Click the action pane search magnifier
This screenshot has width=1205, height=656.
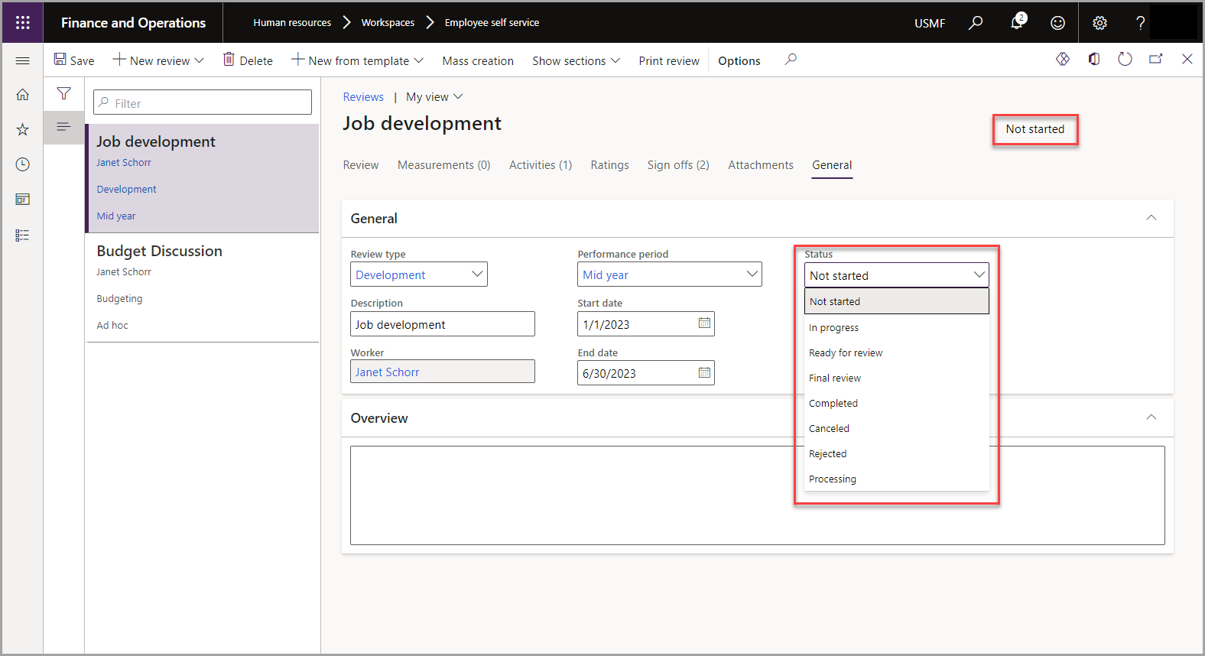coord(791,60)
